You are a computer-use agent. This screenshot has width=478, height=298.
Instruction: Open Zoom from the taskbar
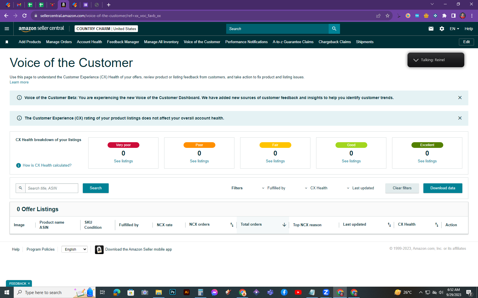[326, 292]
